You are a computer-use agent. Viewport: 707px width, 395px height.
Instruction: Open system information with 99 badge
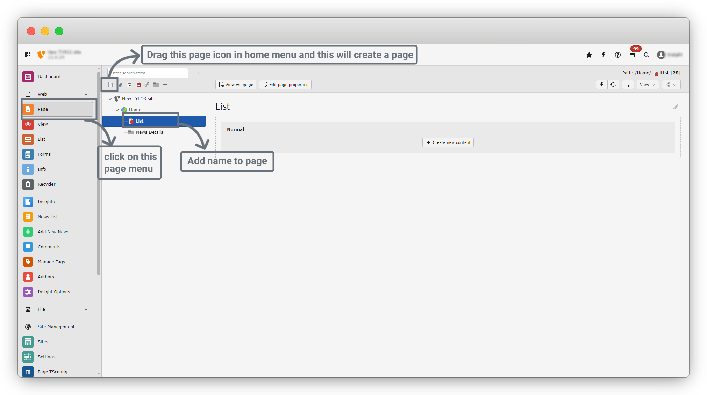[x=632, y=55]
